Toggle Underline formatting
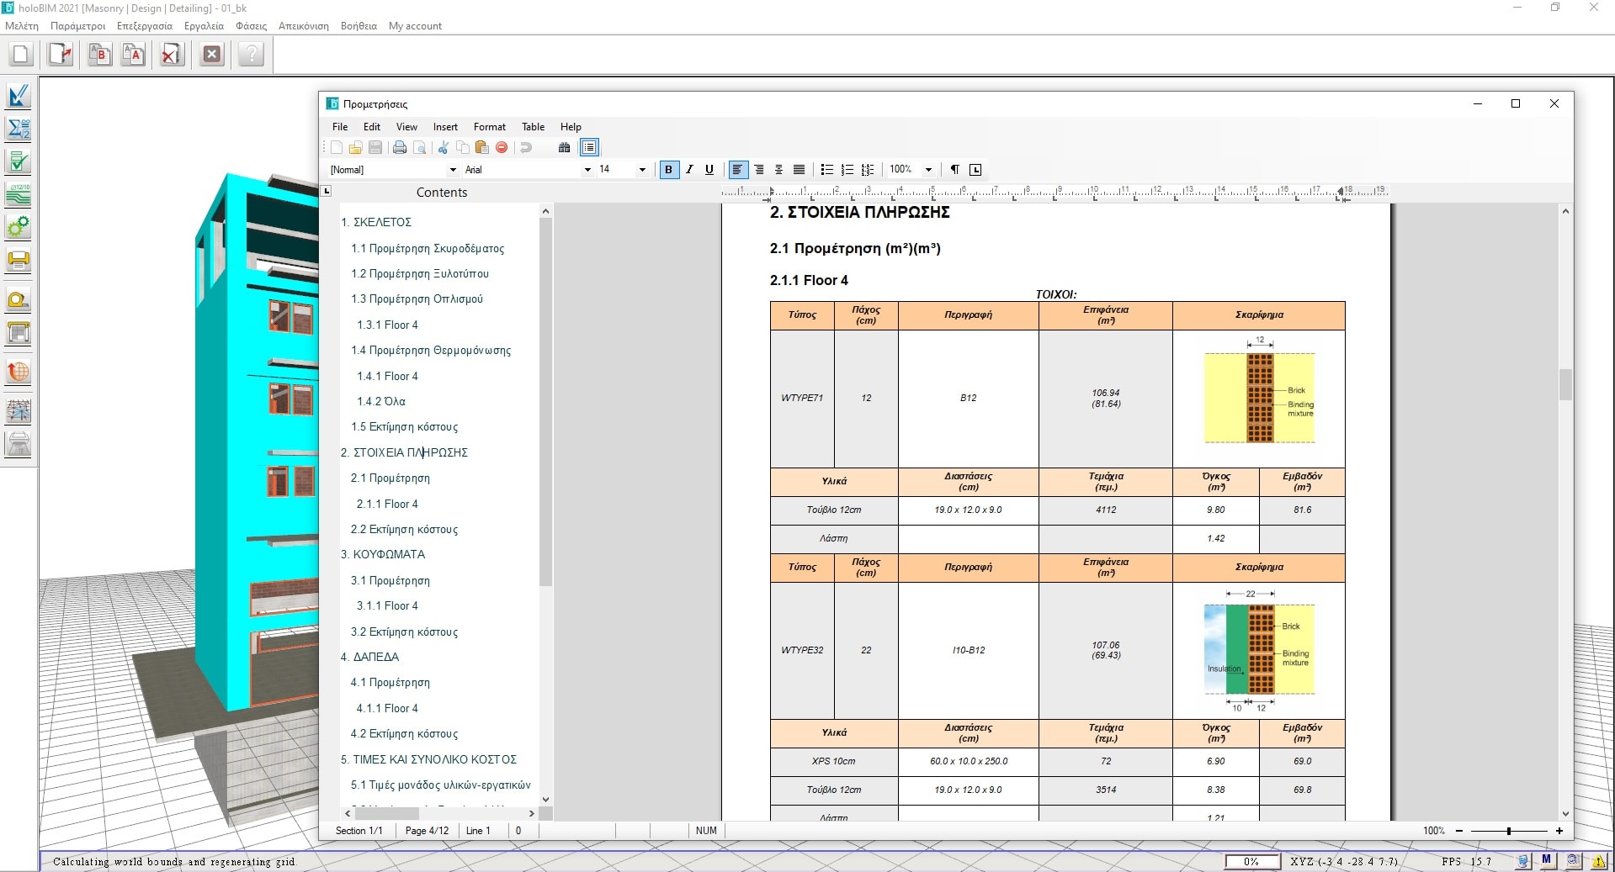The image size is (1615, 872). coord(709,170)
